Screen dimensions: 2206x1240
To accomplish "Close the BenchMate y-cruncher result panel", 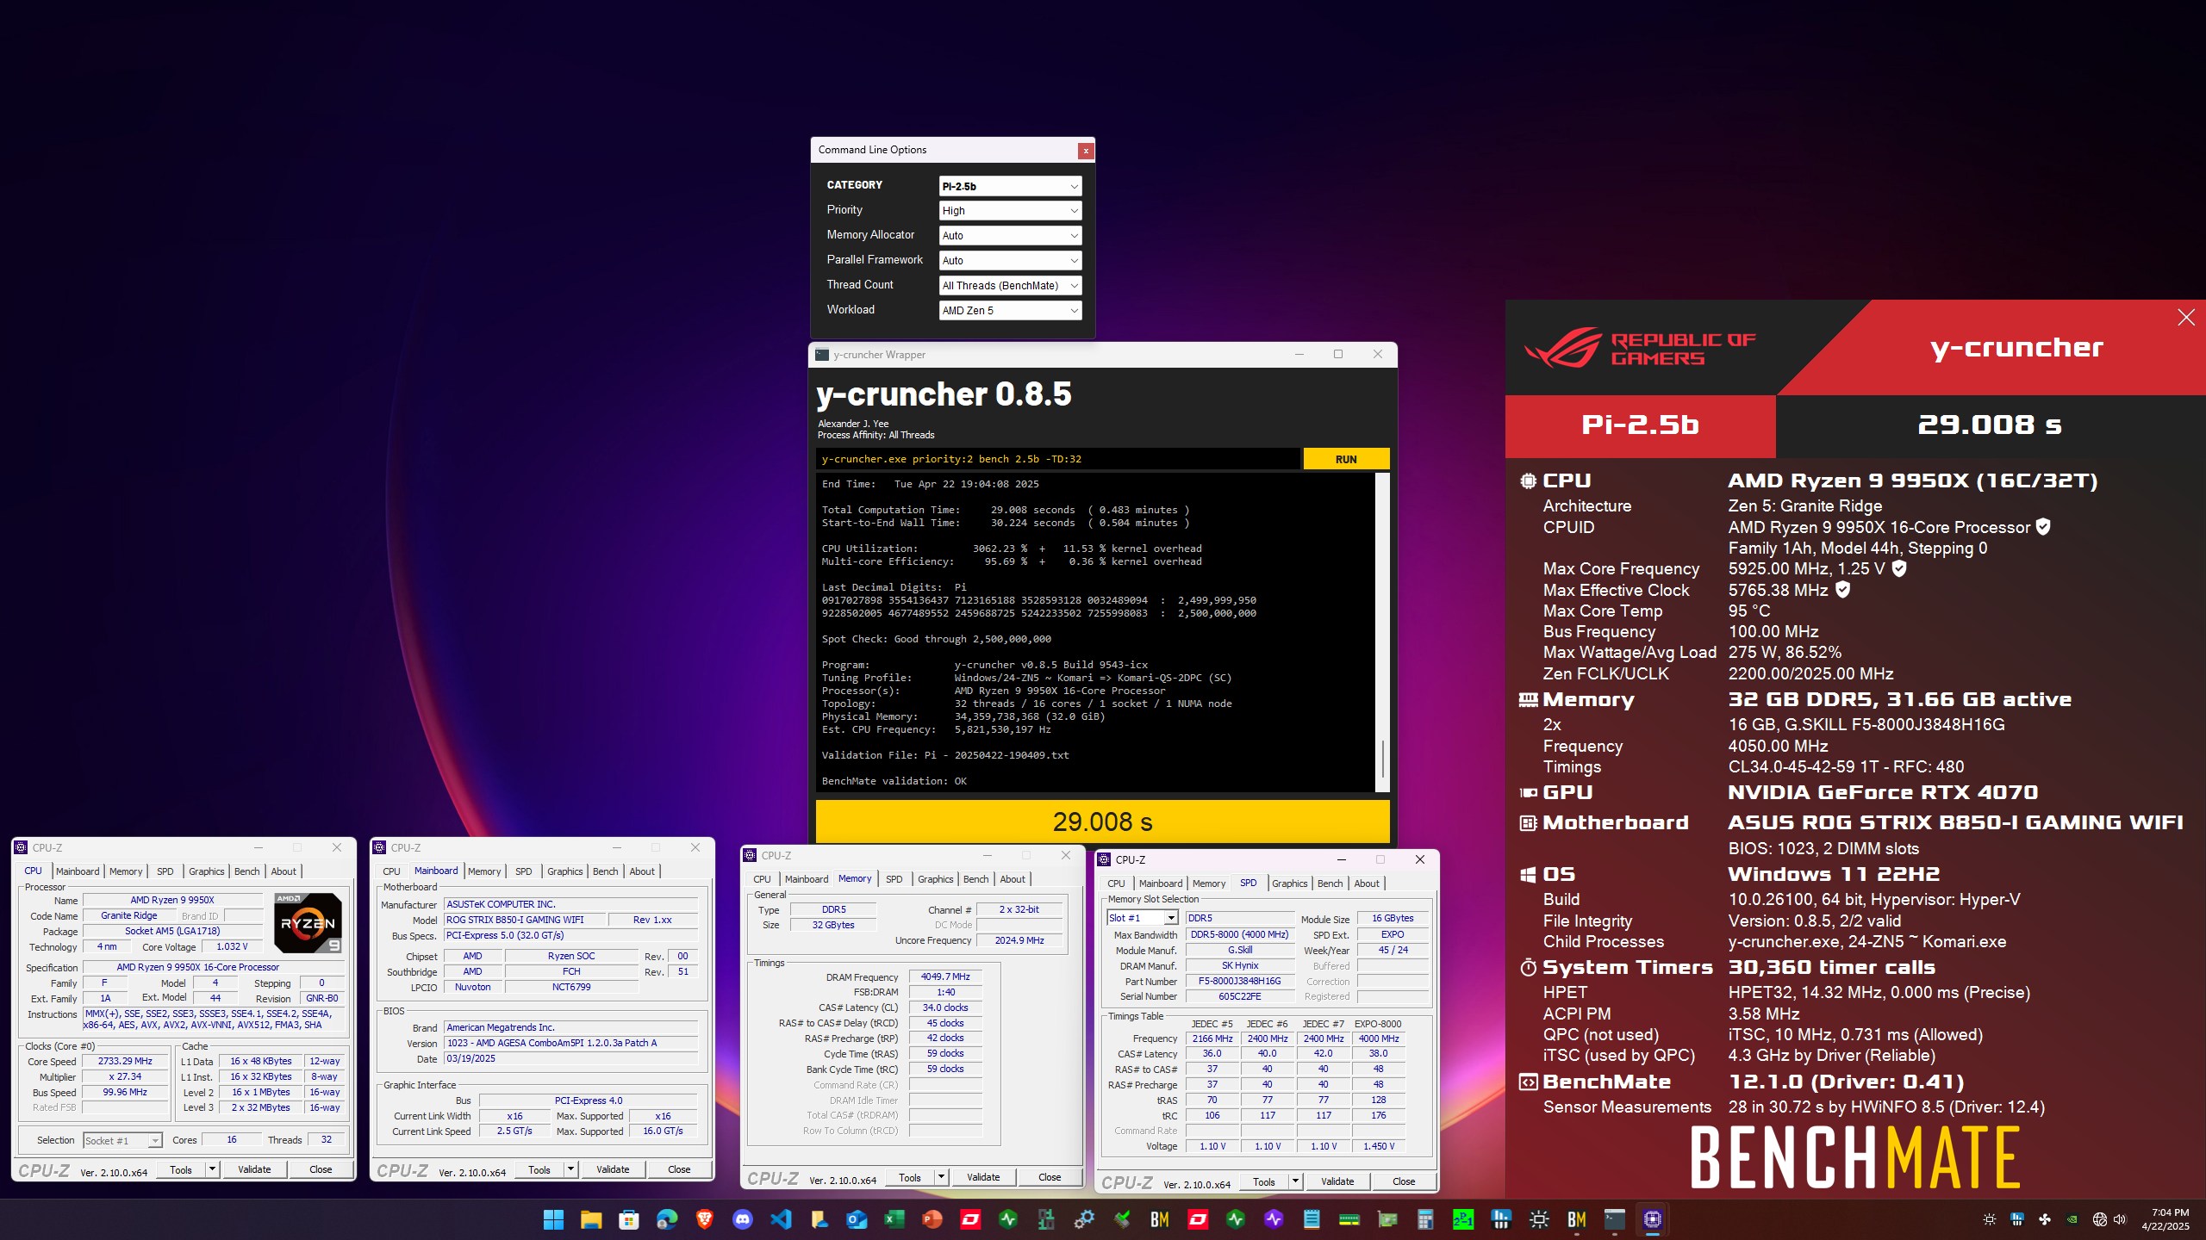I will point(2186,318).
